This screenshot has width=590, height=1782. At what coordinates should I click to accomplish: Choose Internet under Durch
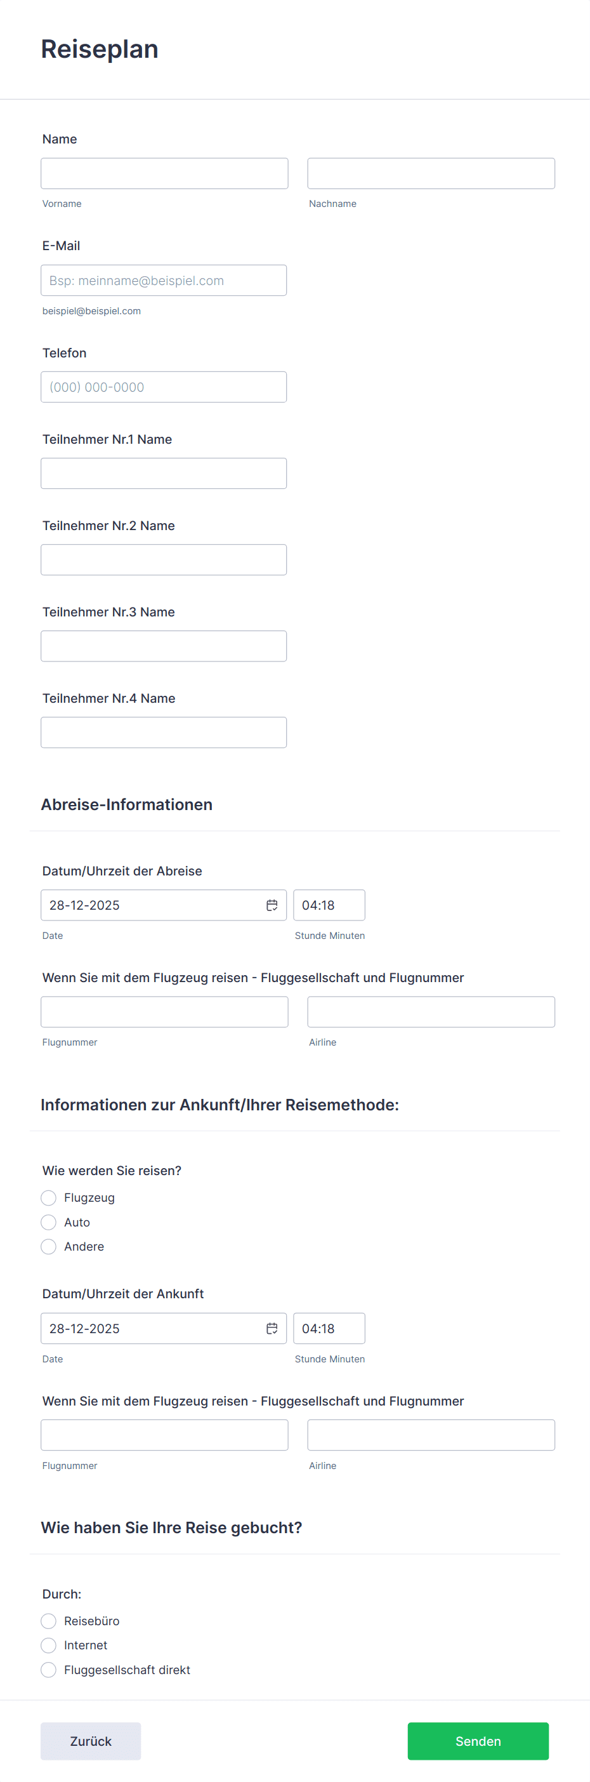pyautogui.click(x=48, y=1645)
